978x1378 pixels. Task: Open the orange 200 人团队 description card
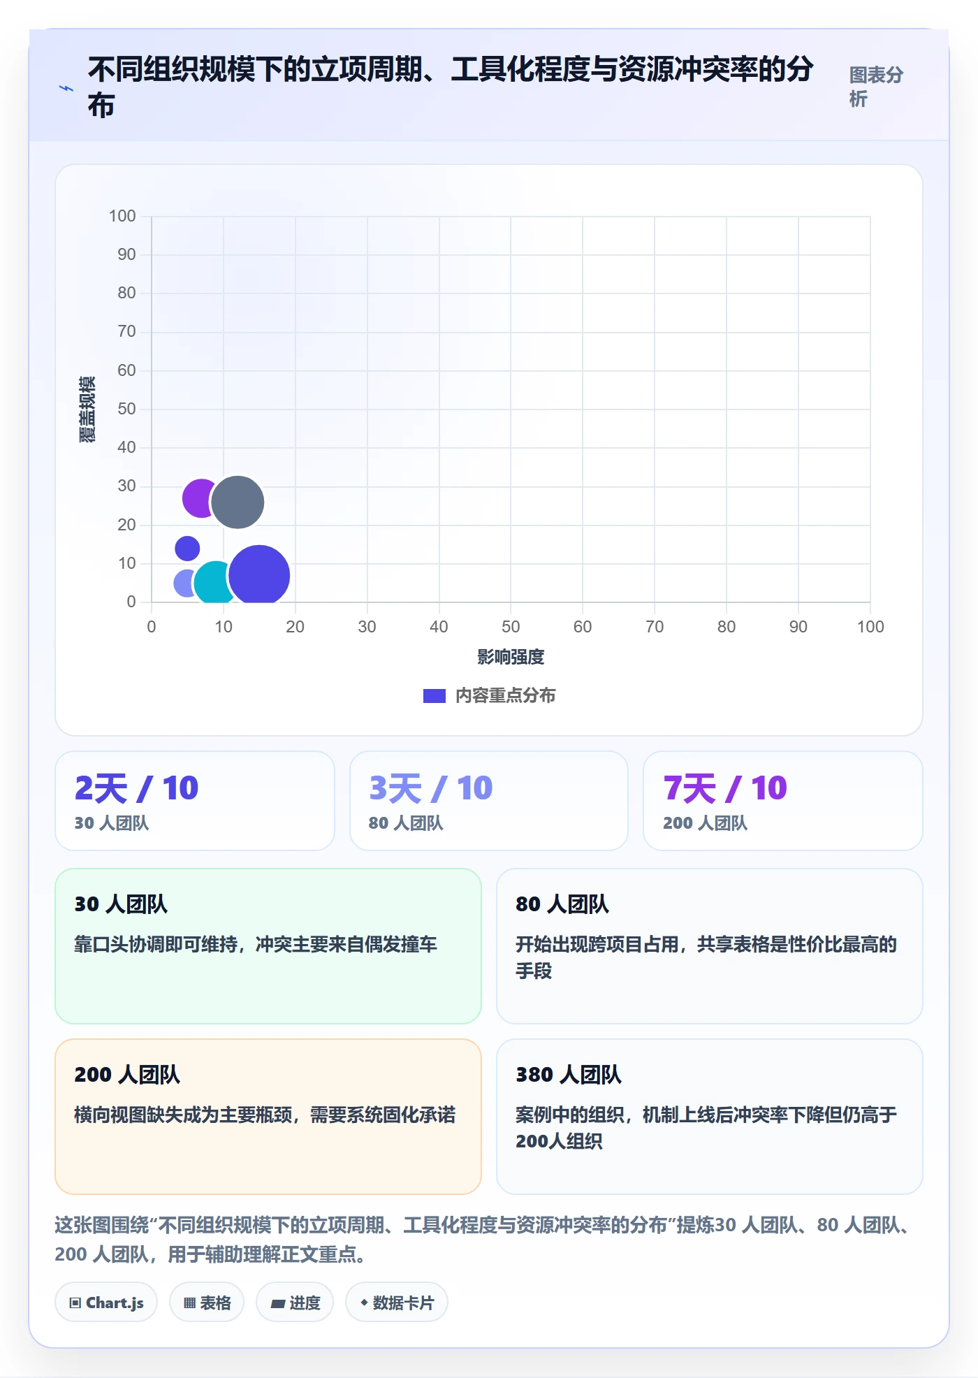(x=268, y=1117)
